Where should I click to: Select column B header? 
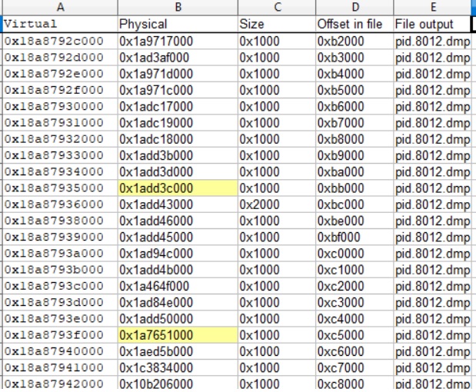point(178,7)
